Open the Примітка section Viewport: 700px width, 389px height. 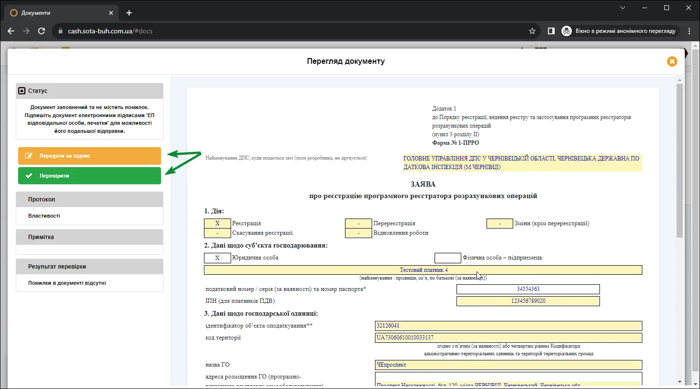90,237
